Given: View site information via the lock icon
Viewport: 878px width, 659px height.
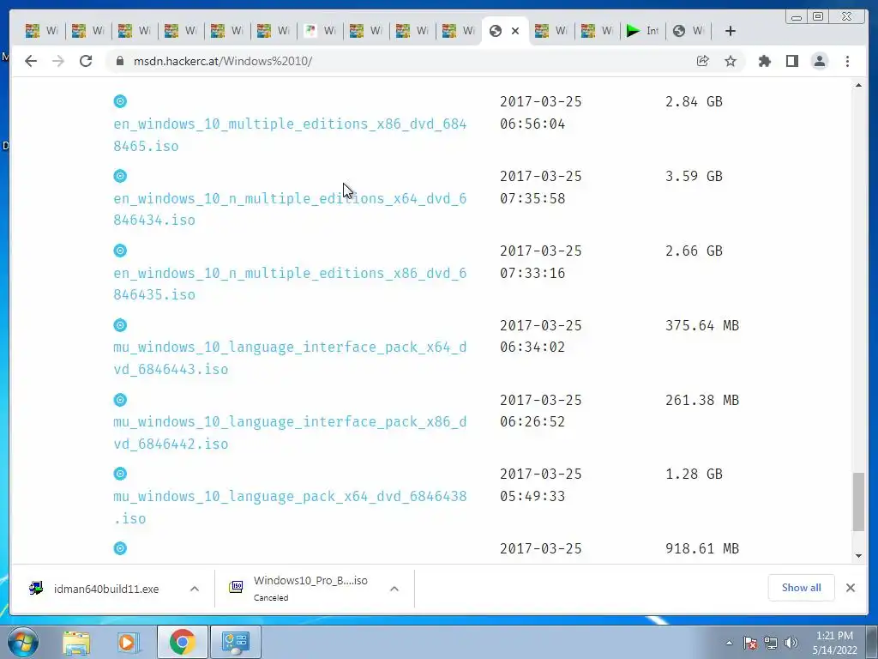Looking at the screenshot, I should [x=120, y=61].
